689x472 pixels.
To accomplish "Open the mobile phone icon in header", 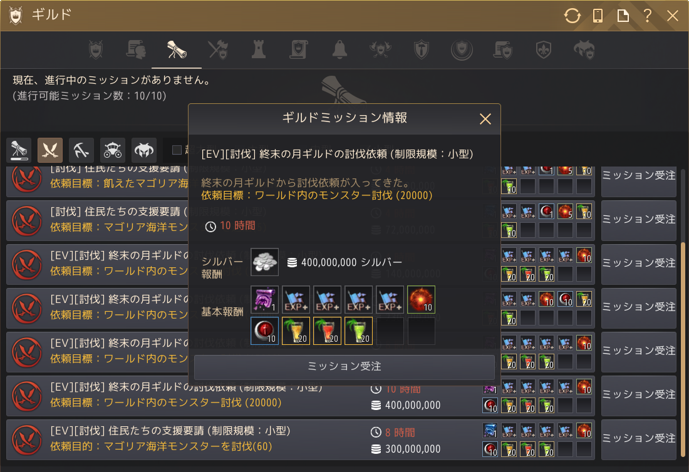I will 598,16.
